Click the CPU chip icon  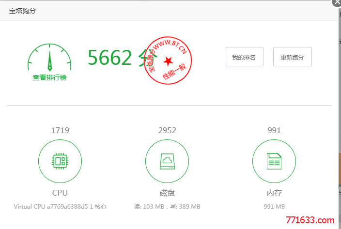pyautogui.click(x=60, y=161)
